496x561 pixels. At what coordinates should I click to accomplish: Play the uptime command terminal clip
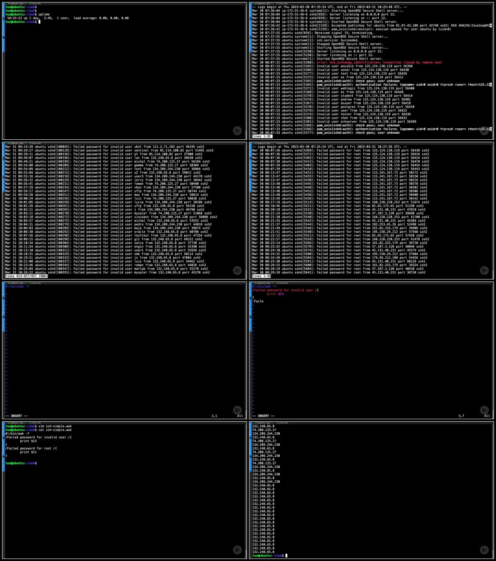(237, 131)
